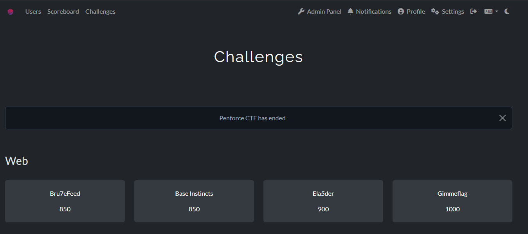
Task: Expand the language selector dropdown caret
Action: 497,12
